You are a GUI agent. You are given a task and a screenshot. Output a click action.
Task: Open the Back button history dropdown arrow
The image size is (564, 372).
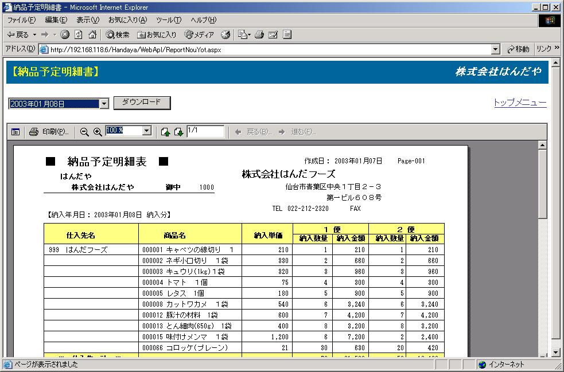point(34,35)
